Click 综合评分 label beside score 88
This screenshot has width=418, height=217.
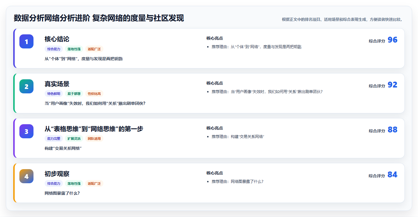pos(377,131)
